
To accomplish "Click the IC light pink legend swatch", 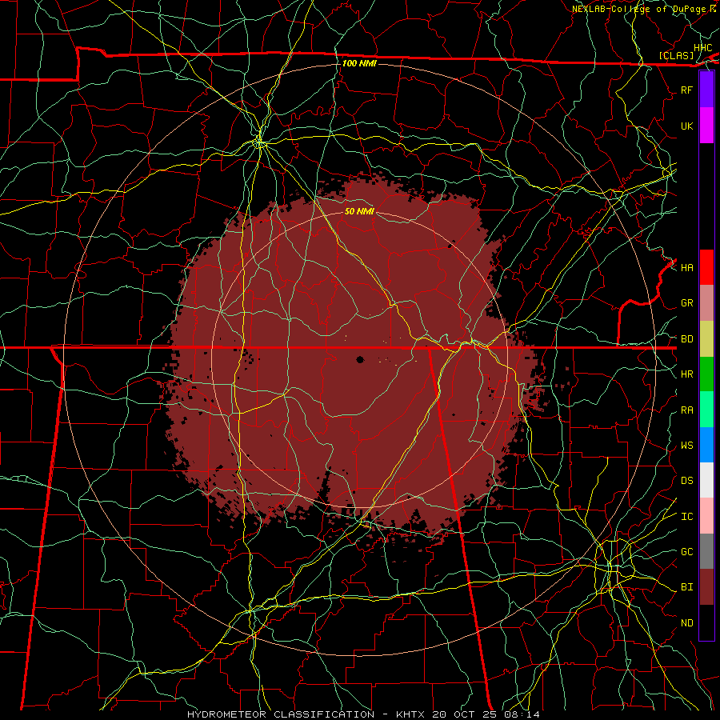I will coord(706,516).
